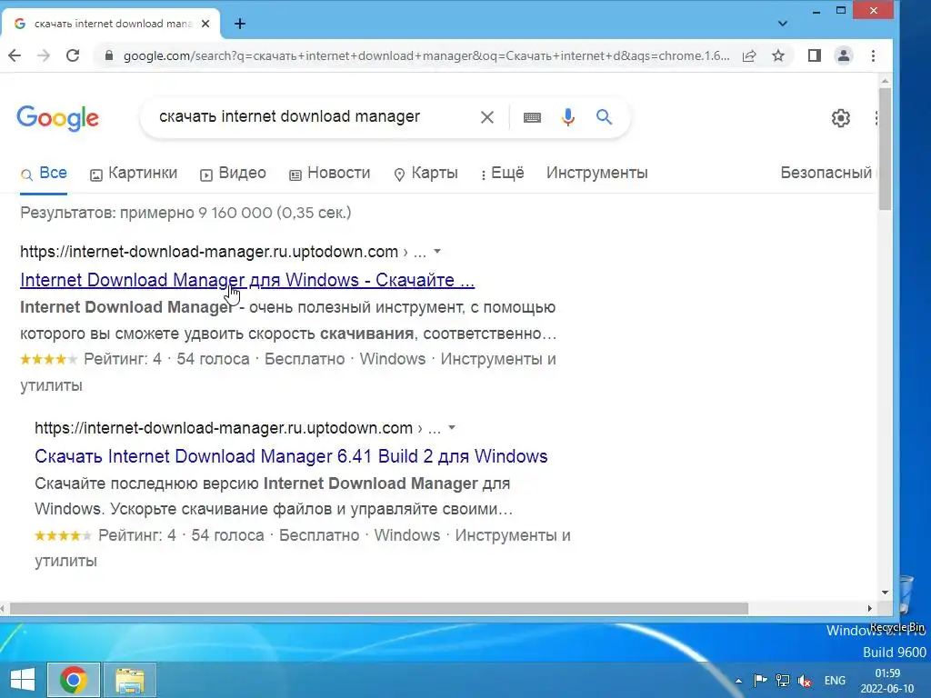This screenshot has width=931, height=698.
Task: Show hidden tray icons arrow
Action: tap(738, 681)
